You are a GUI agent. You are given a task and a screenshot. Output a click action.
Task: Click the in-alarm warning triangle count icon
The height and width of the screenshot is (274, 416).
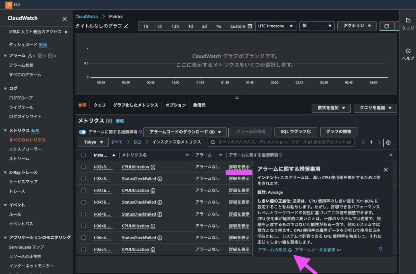(x=30, y=56)
